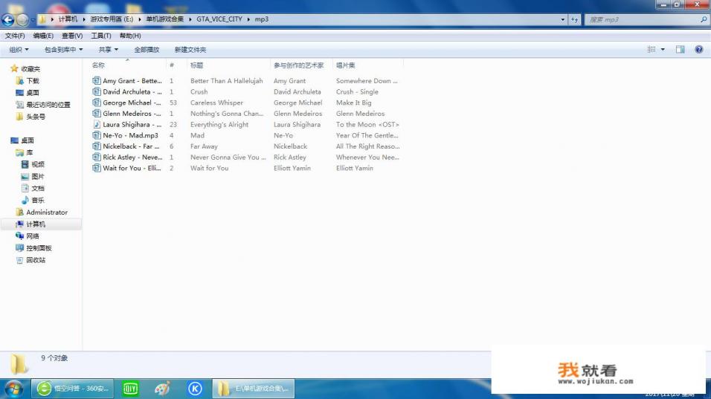
Task: Open 下载 folder in favorites
Action: point(33,81)
